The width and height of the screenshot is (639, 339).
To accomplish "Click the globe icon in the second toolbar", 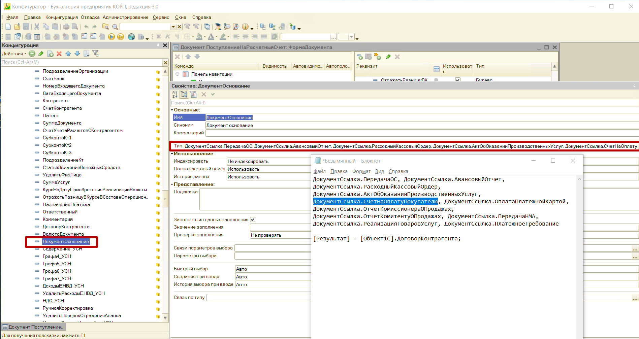I will coord(131,37).
